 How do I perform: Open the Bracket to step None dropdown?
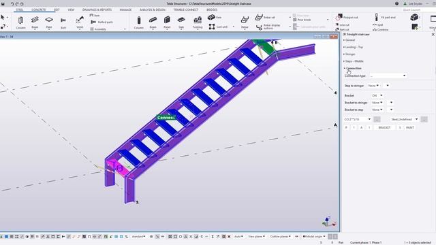(377, 110)
